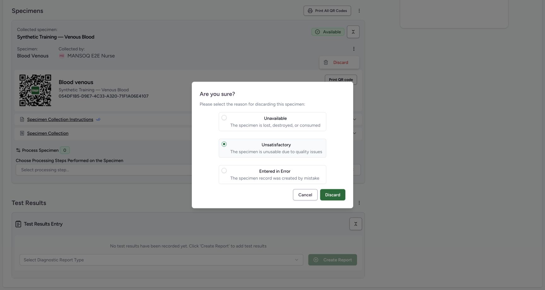Select the Unavailable radio option
Viewport: 545px width, 290px height.
click(224, 118)
